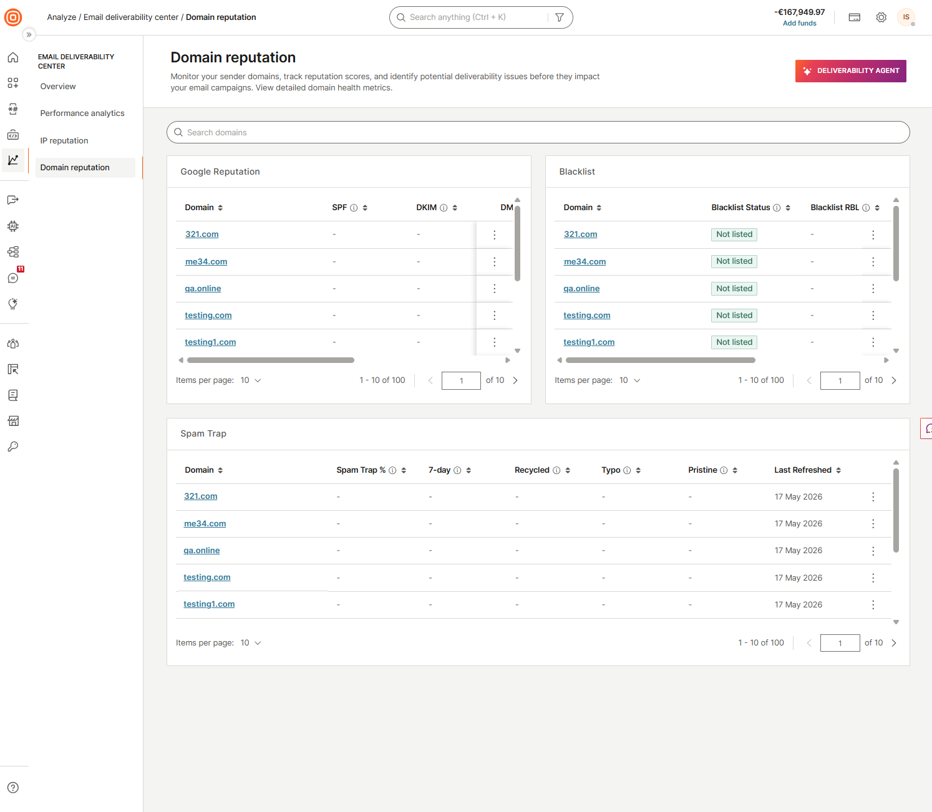Viewport: 932px width, 812px height.
Task: Click the Infobip logo icon
Action: 13,17
